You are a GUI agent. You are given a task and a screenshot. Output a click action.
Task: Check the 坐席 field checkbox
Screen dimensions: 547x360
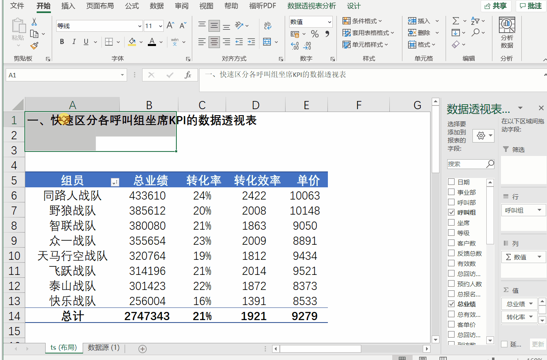(451, 223)
